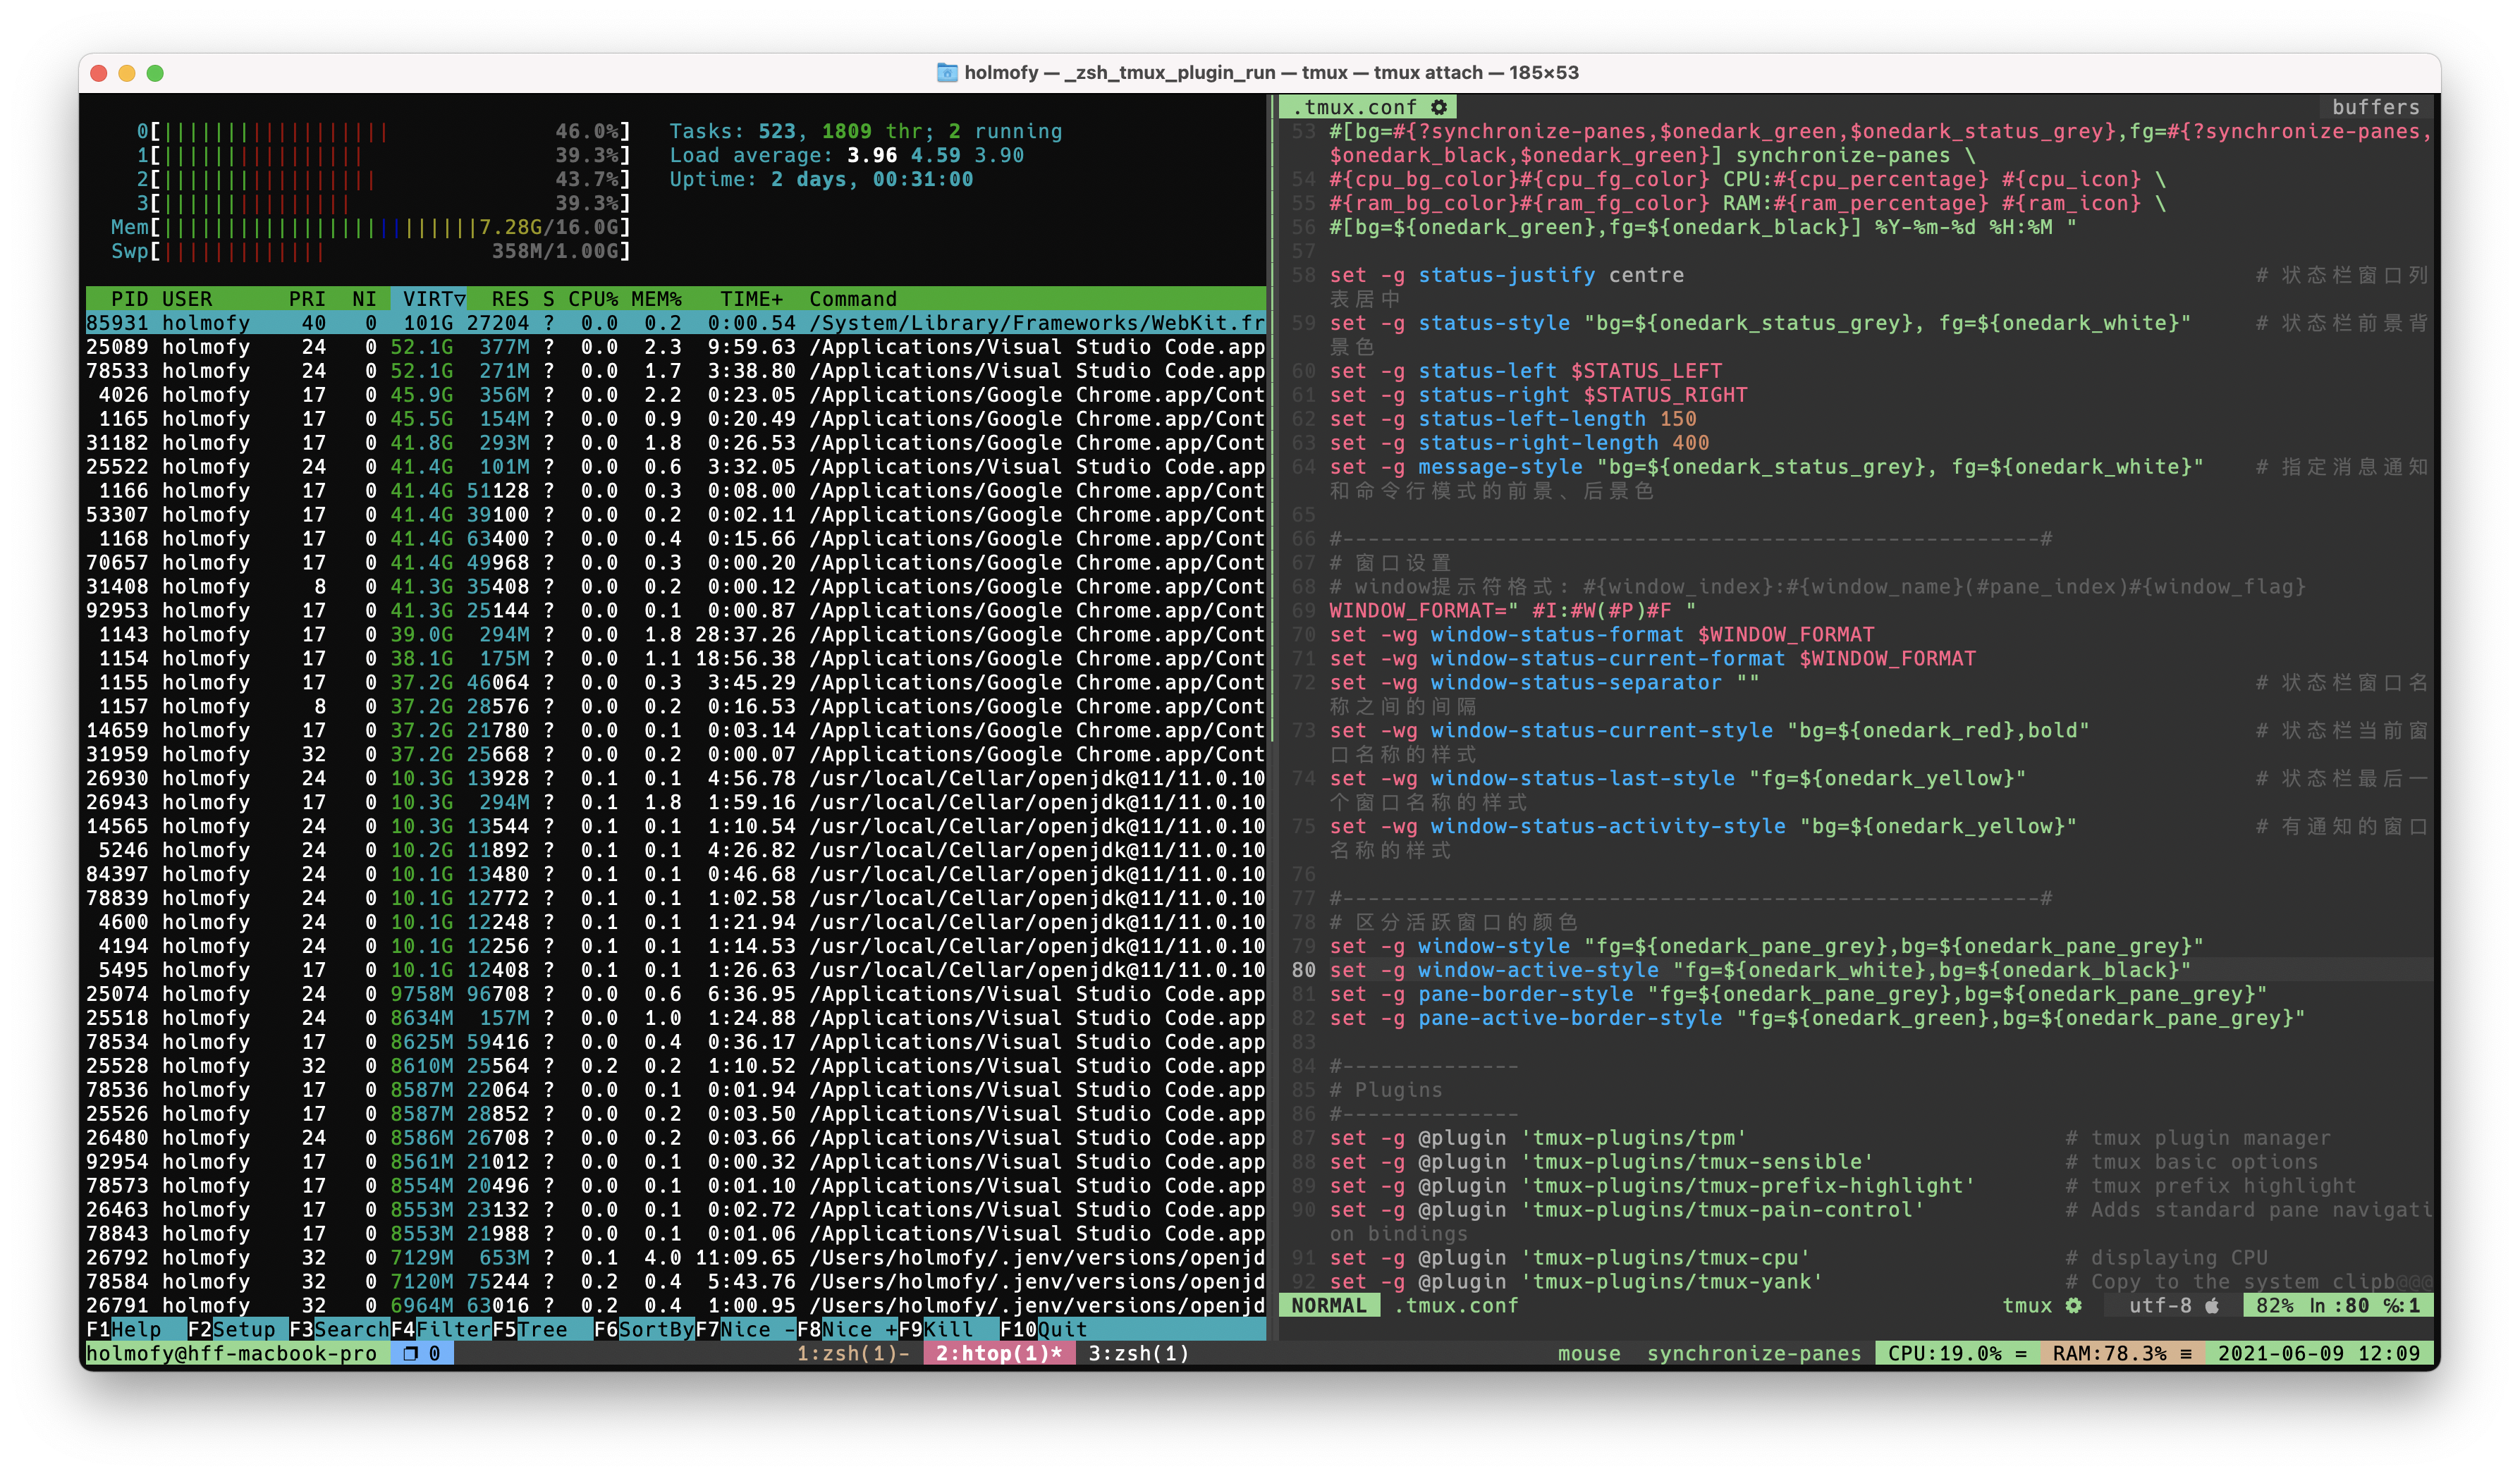The image size is (2520, 1476).
Task: Click the Load average values in htop
Action: [x=935, y=155]
